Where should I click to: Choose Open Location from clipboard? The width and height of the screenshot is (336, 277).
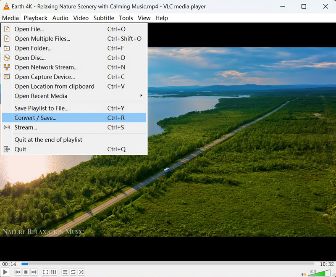tap(74, 86)
